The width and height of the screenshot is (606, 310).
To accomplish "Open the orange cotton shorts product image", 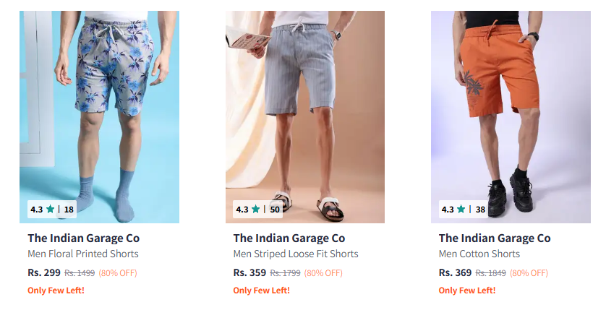I will pyautogui.click(x=511, y=117).
